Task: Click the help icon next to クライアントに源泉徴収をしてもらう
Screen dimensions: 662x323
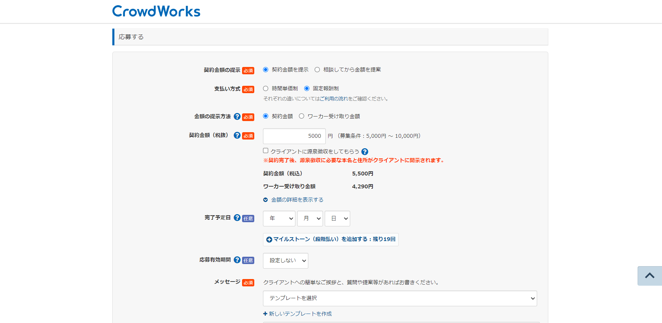Action: click(x=365, y=152)
